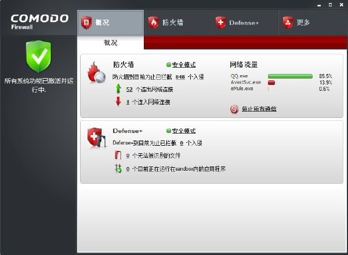Click the 停止所有通信 stop traffic link
This screenshot has width=348, height=255.
[259, 109]
